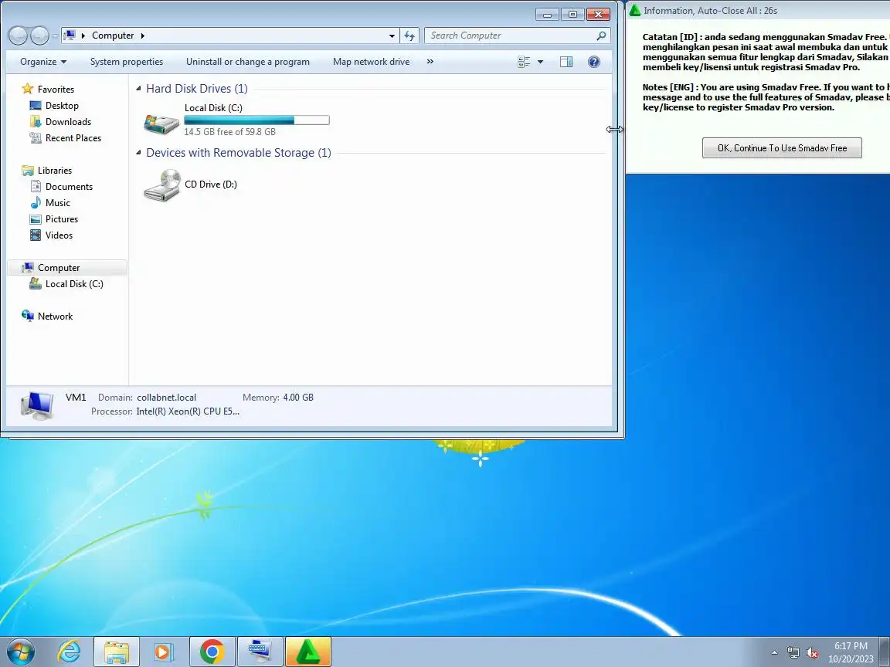Click 14.5 GB free of 59.8 GB text

tap(230, 132)
